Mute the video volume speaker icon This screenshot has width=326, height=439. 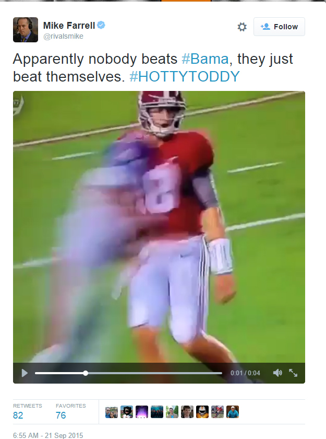tap(277, 373)
